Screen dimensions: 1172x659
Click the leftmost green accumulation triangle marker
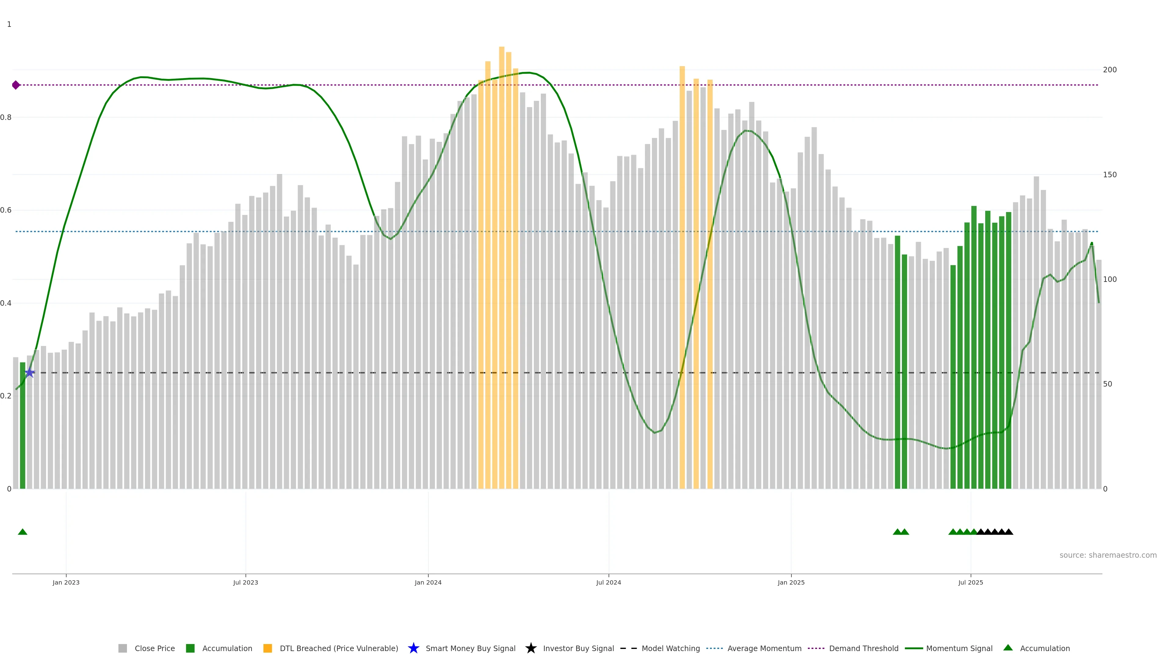pyautogui.click(x=22, y=532)
